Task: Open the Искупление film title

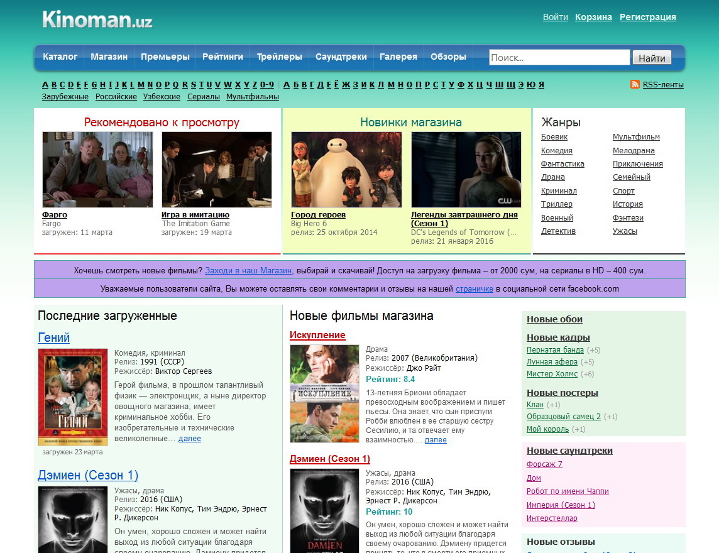Action: coord(317,335)
